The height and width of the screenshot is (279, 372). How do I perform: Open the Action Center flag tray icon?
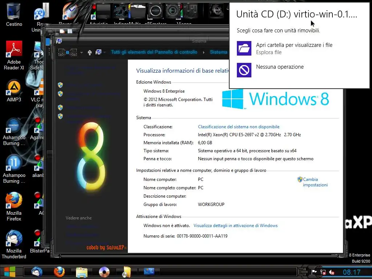click(x=314, y=272)
